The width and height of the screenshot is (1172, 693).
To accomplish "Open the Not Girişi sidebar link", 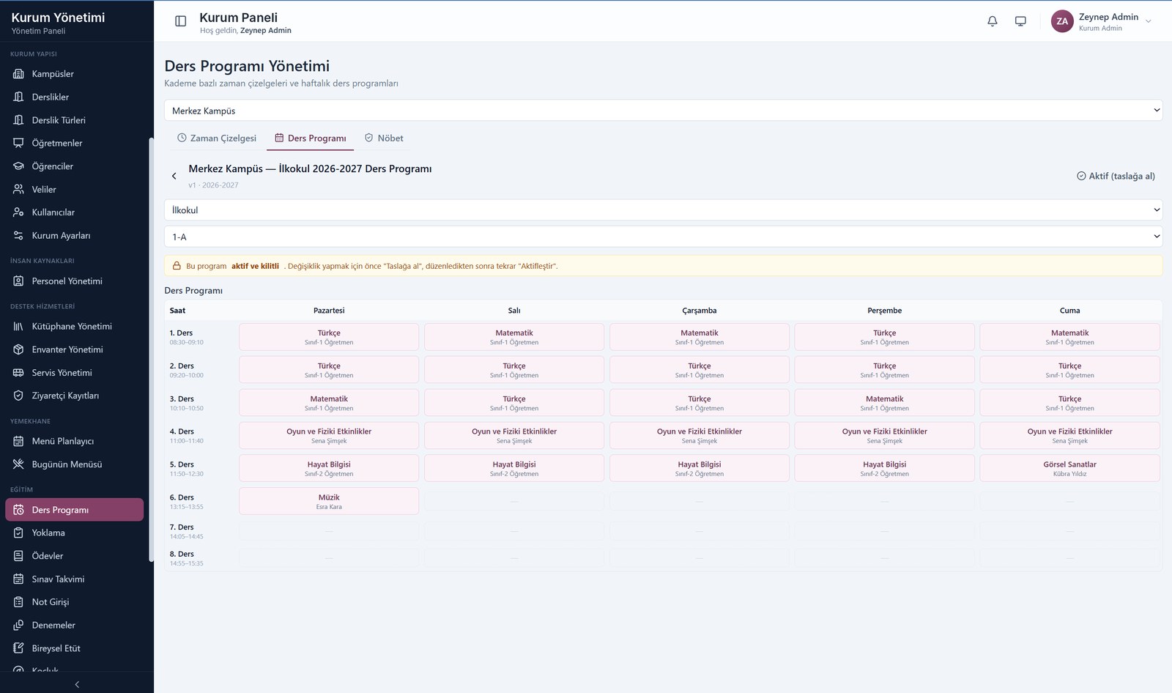I will pos(75,602).
